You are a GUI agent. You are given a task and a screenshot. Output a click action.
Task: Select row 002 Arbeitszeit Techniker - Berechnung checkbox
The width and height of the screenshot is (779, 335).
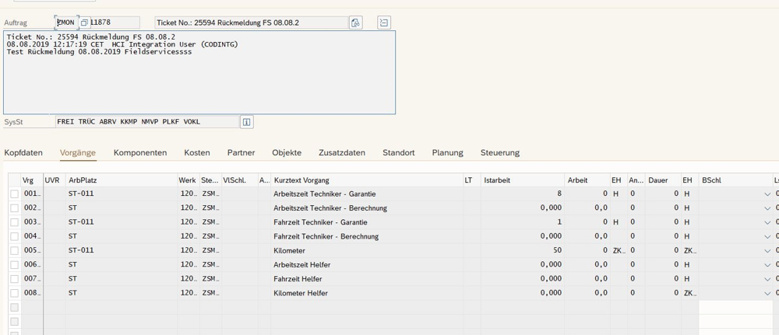pos(14,208)
